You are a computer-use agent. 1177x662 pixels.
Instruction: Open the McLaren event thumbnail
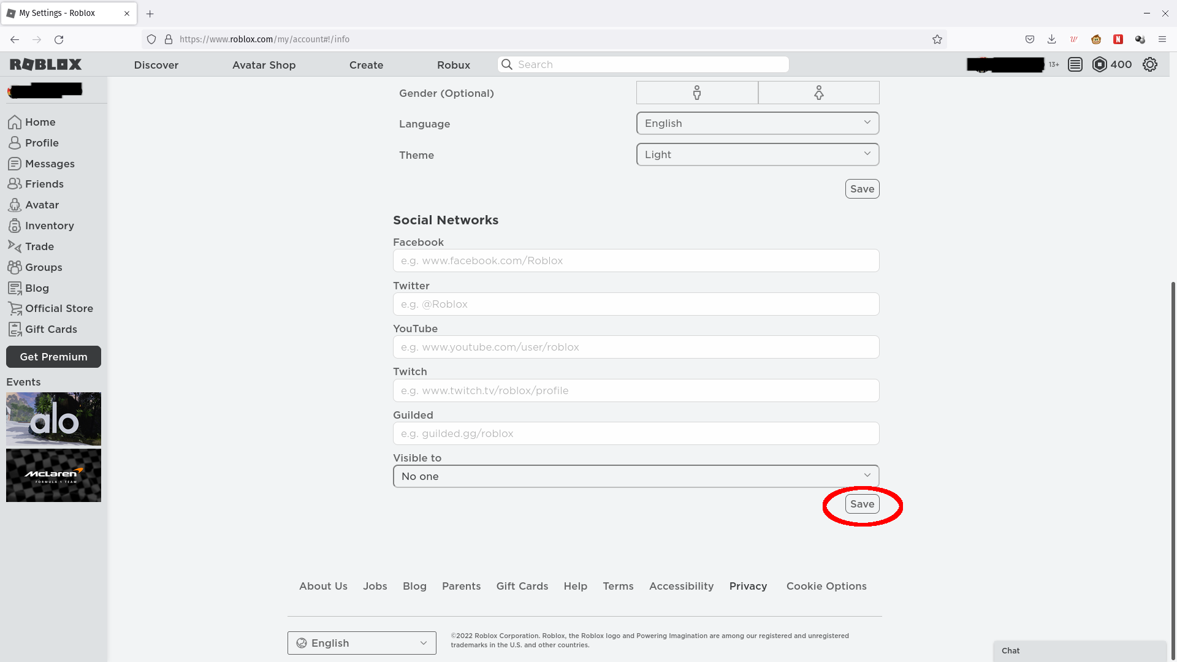pyautogui.click(x=53, y=475)
